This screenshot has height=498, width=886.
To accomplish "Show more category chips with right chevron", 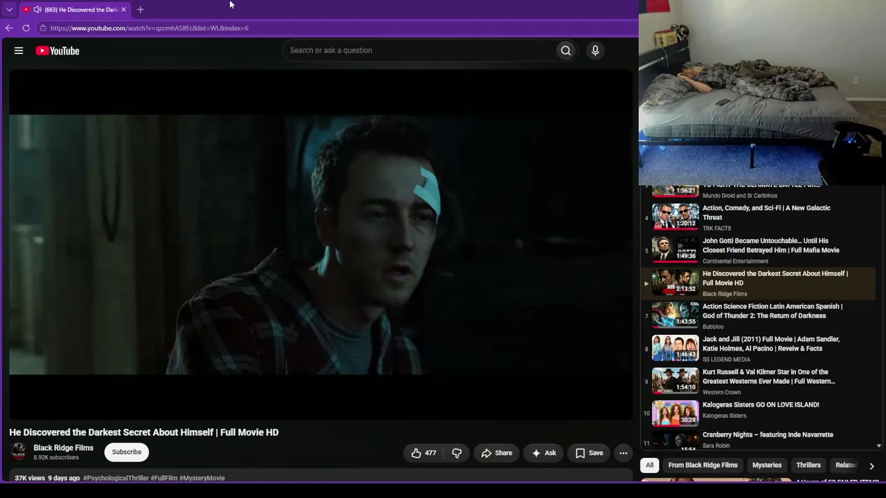I will 871,466.
